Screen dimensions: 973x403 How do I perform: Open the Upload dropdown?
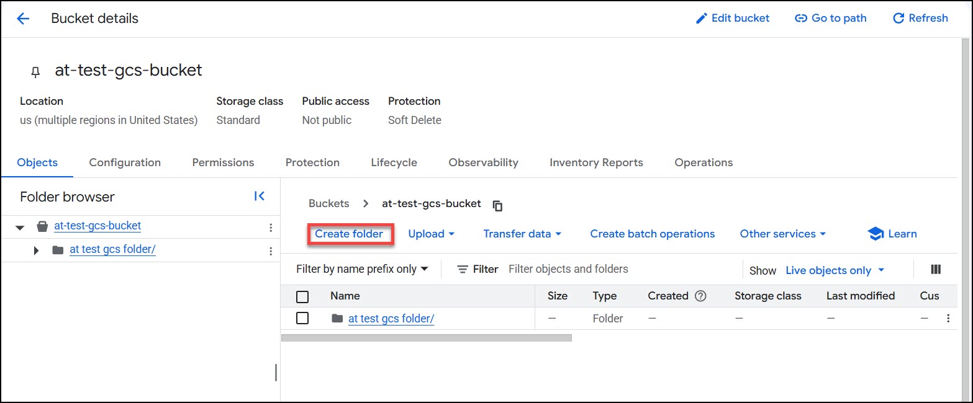432,234
